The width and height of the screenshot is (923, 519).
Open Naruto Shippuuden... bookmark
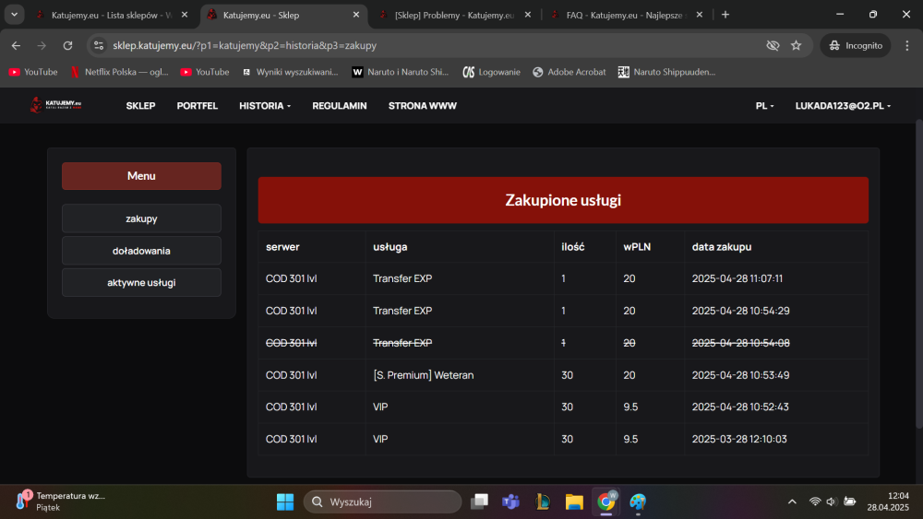[667, 72]
